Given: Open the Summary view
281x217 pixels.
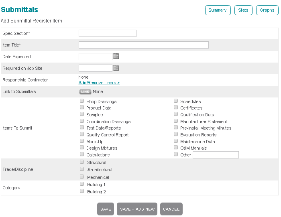Looking at the screenshot, I should click(218, 10).
